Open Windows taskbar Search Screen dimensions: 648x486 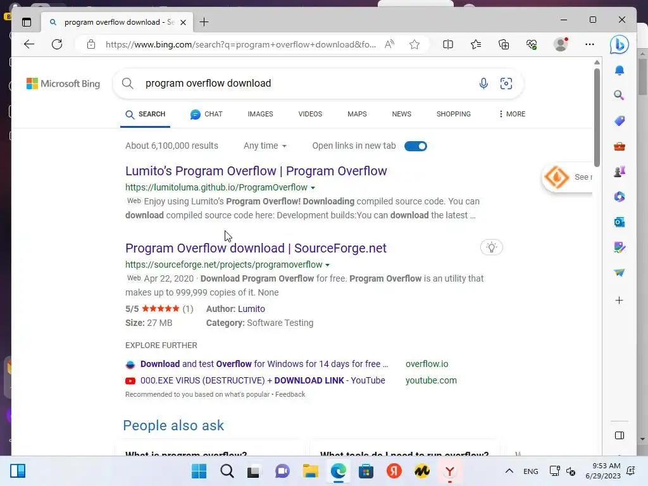227,471
